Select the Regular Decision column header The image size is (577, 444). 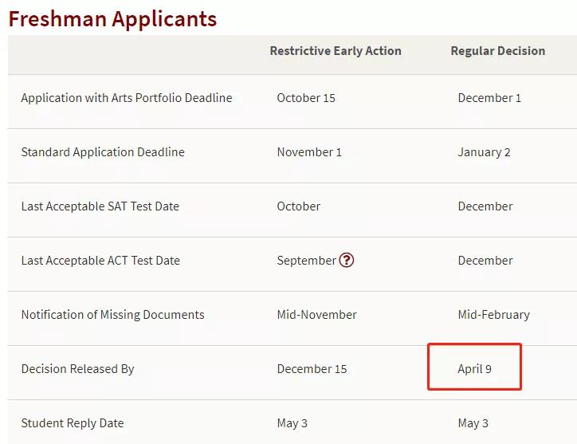tap(498, 51)
